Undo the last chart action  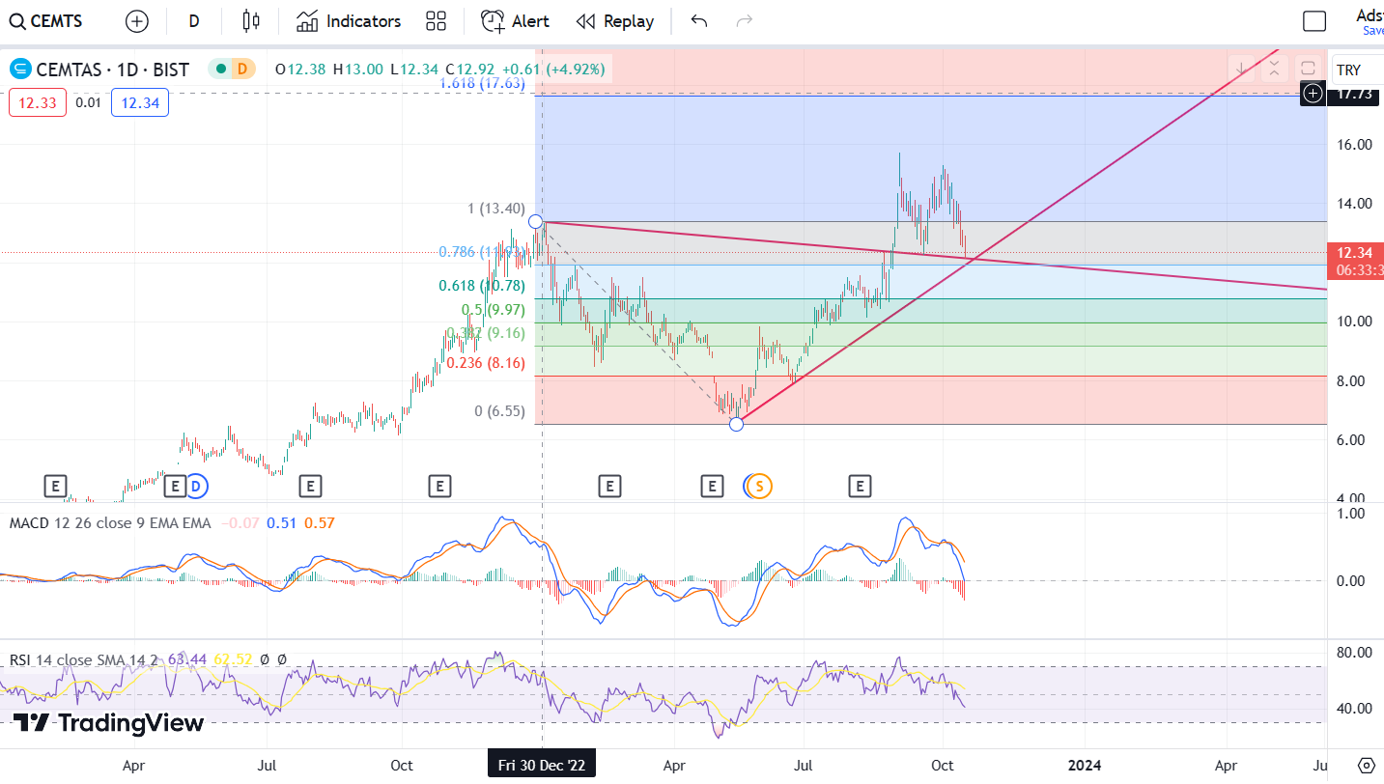(x=699, y=21)
